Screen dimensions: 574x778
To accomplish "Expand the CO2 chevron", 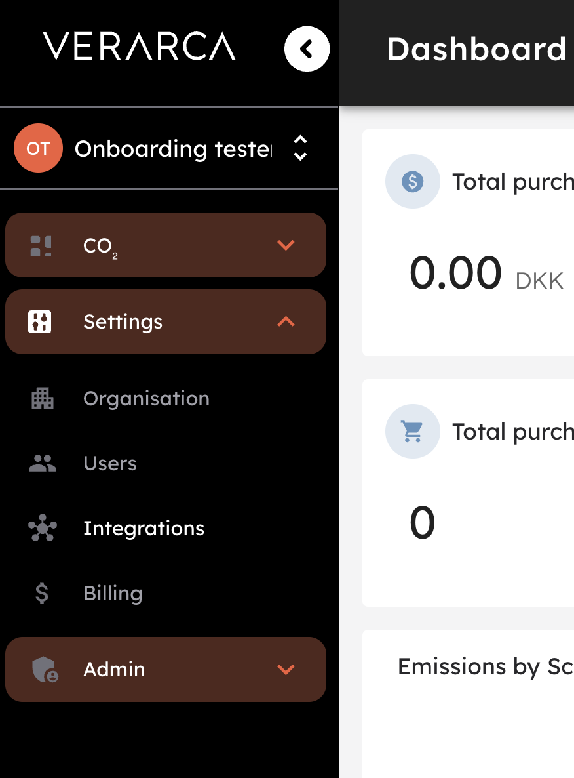I will [x=286, y=245].
